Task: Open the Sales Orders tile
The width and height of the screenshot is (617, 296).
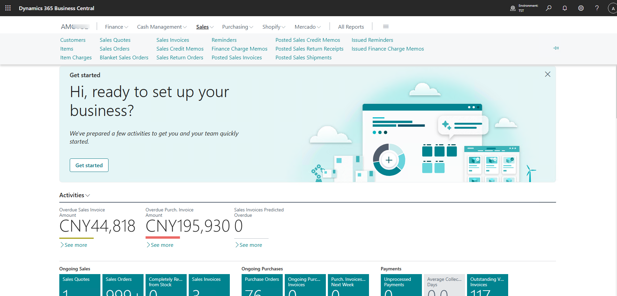Action: pyautogui.click(x=123, y=285)
